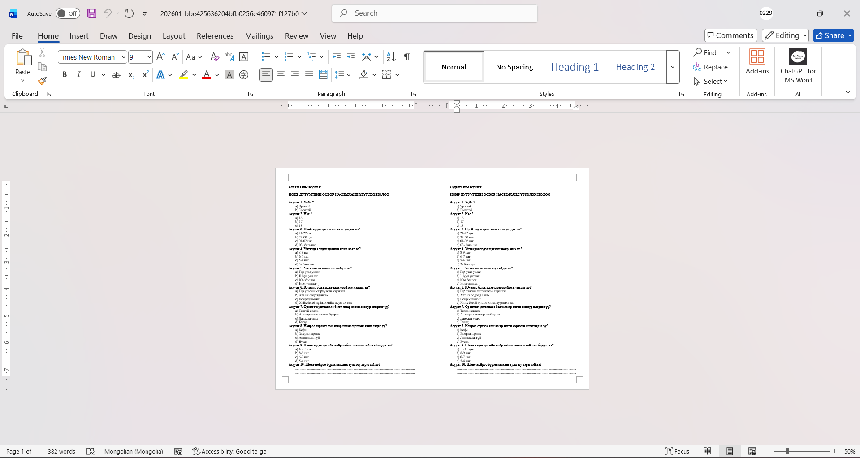860x458 pixels.
Task: Open the Layout ribbon tab
Action: pos(173,36)
